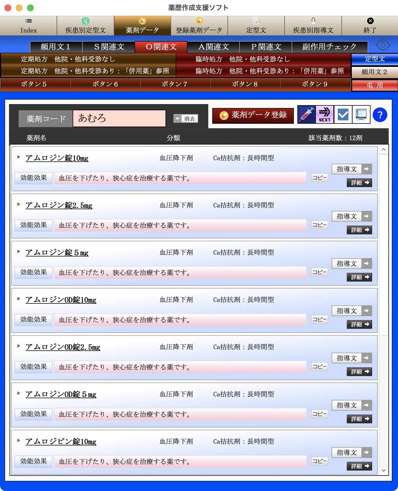This screenshot has height=491, width=398.
Task: Click 臨時処方 他院・他科受診なし
Action: point(263,59)
